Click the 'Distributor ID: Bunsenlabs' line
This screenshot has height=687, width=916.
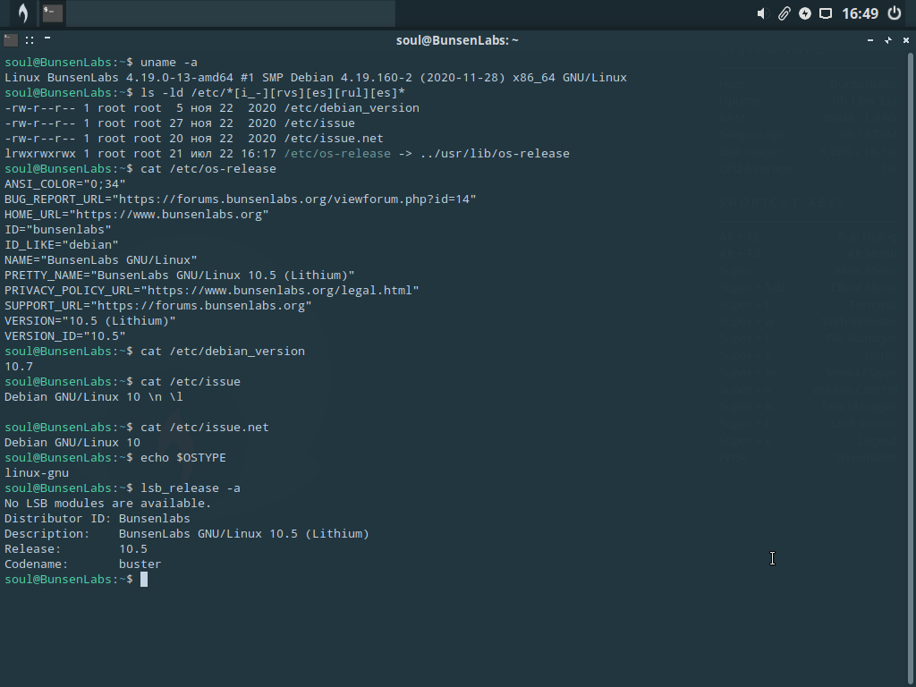point(97,518)
